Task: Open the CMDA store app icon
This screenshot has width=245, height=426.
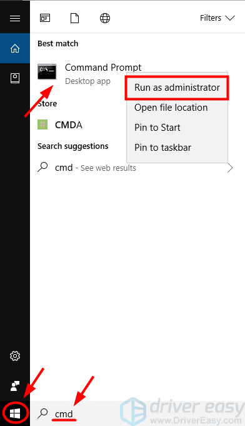Action: point(42,124)
